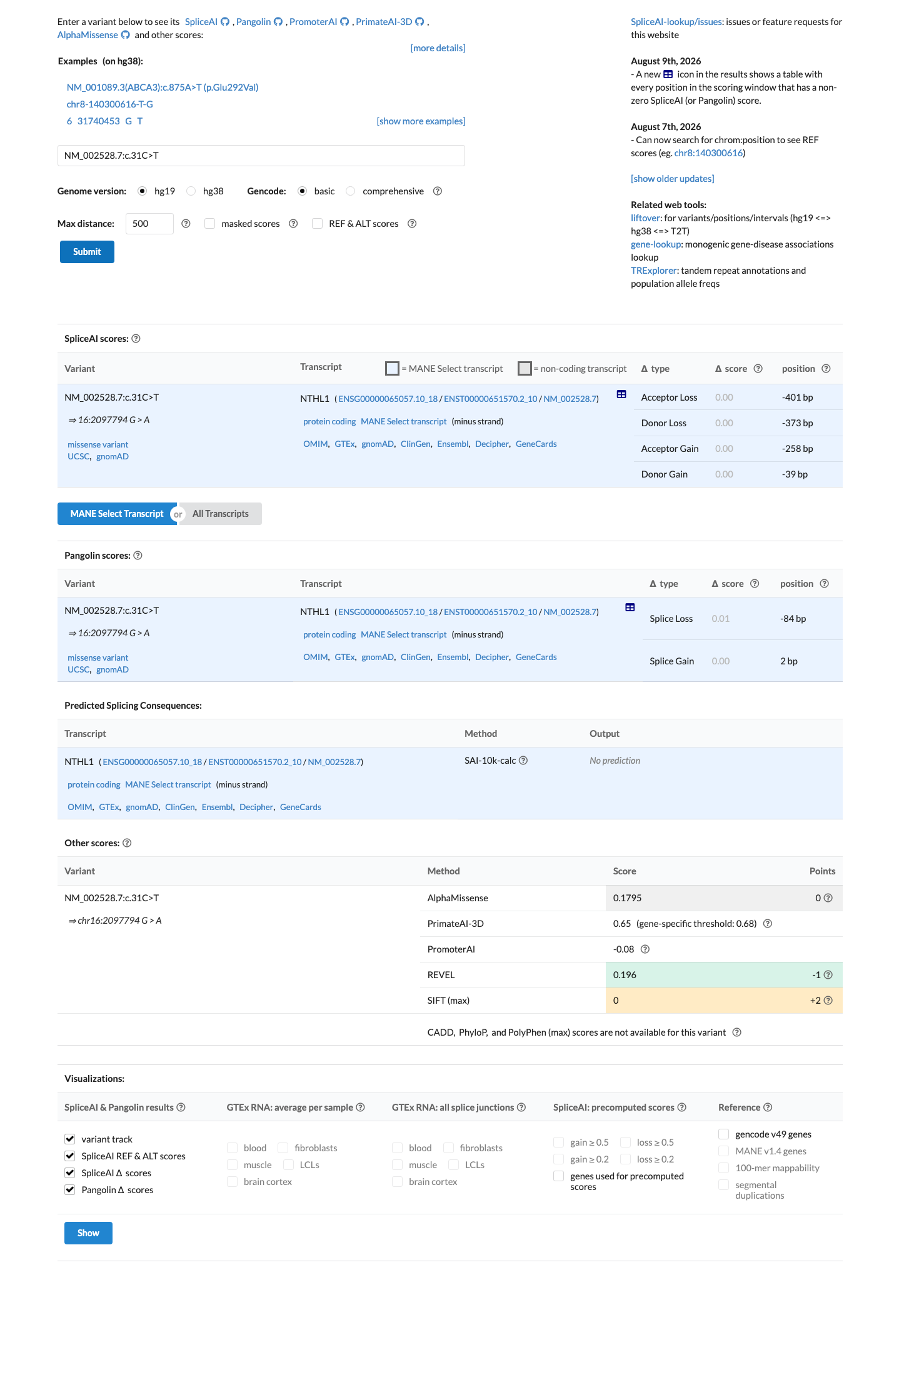Click AlphaMissense points help icon
The image size is (909, 1375).
pos(828,898)
